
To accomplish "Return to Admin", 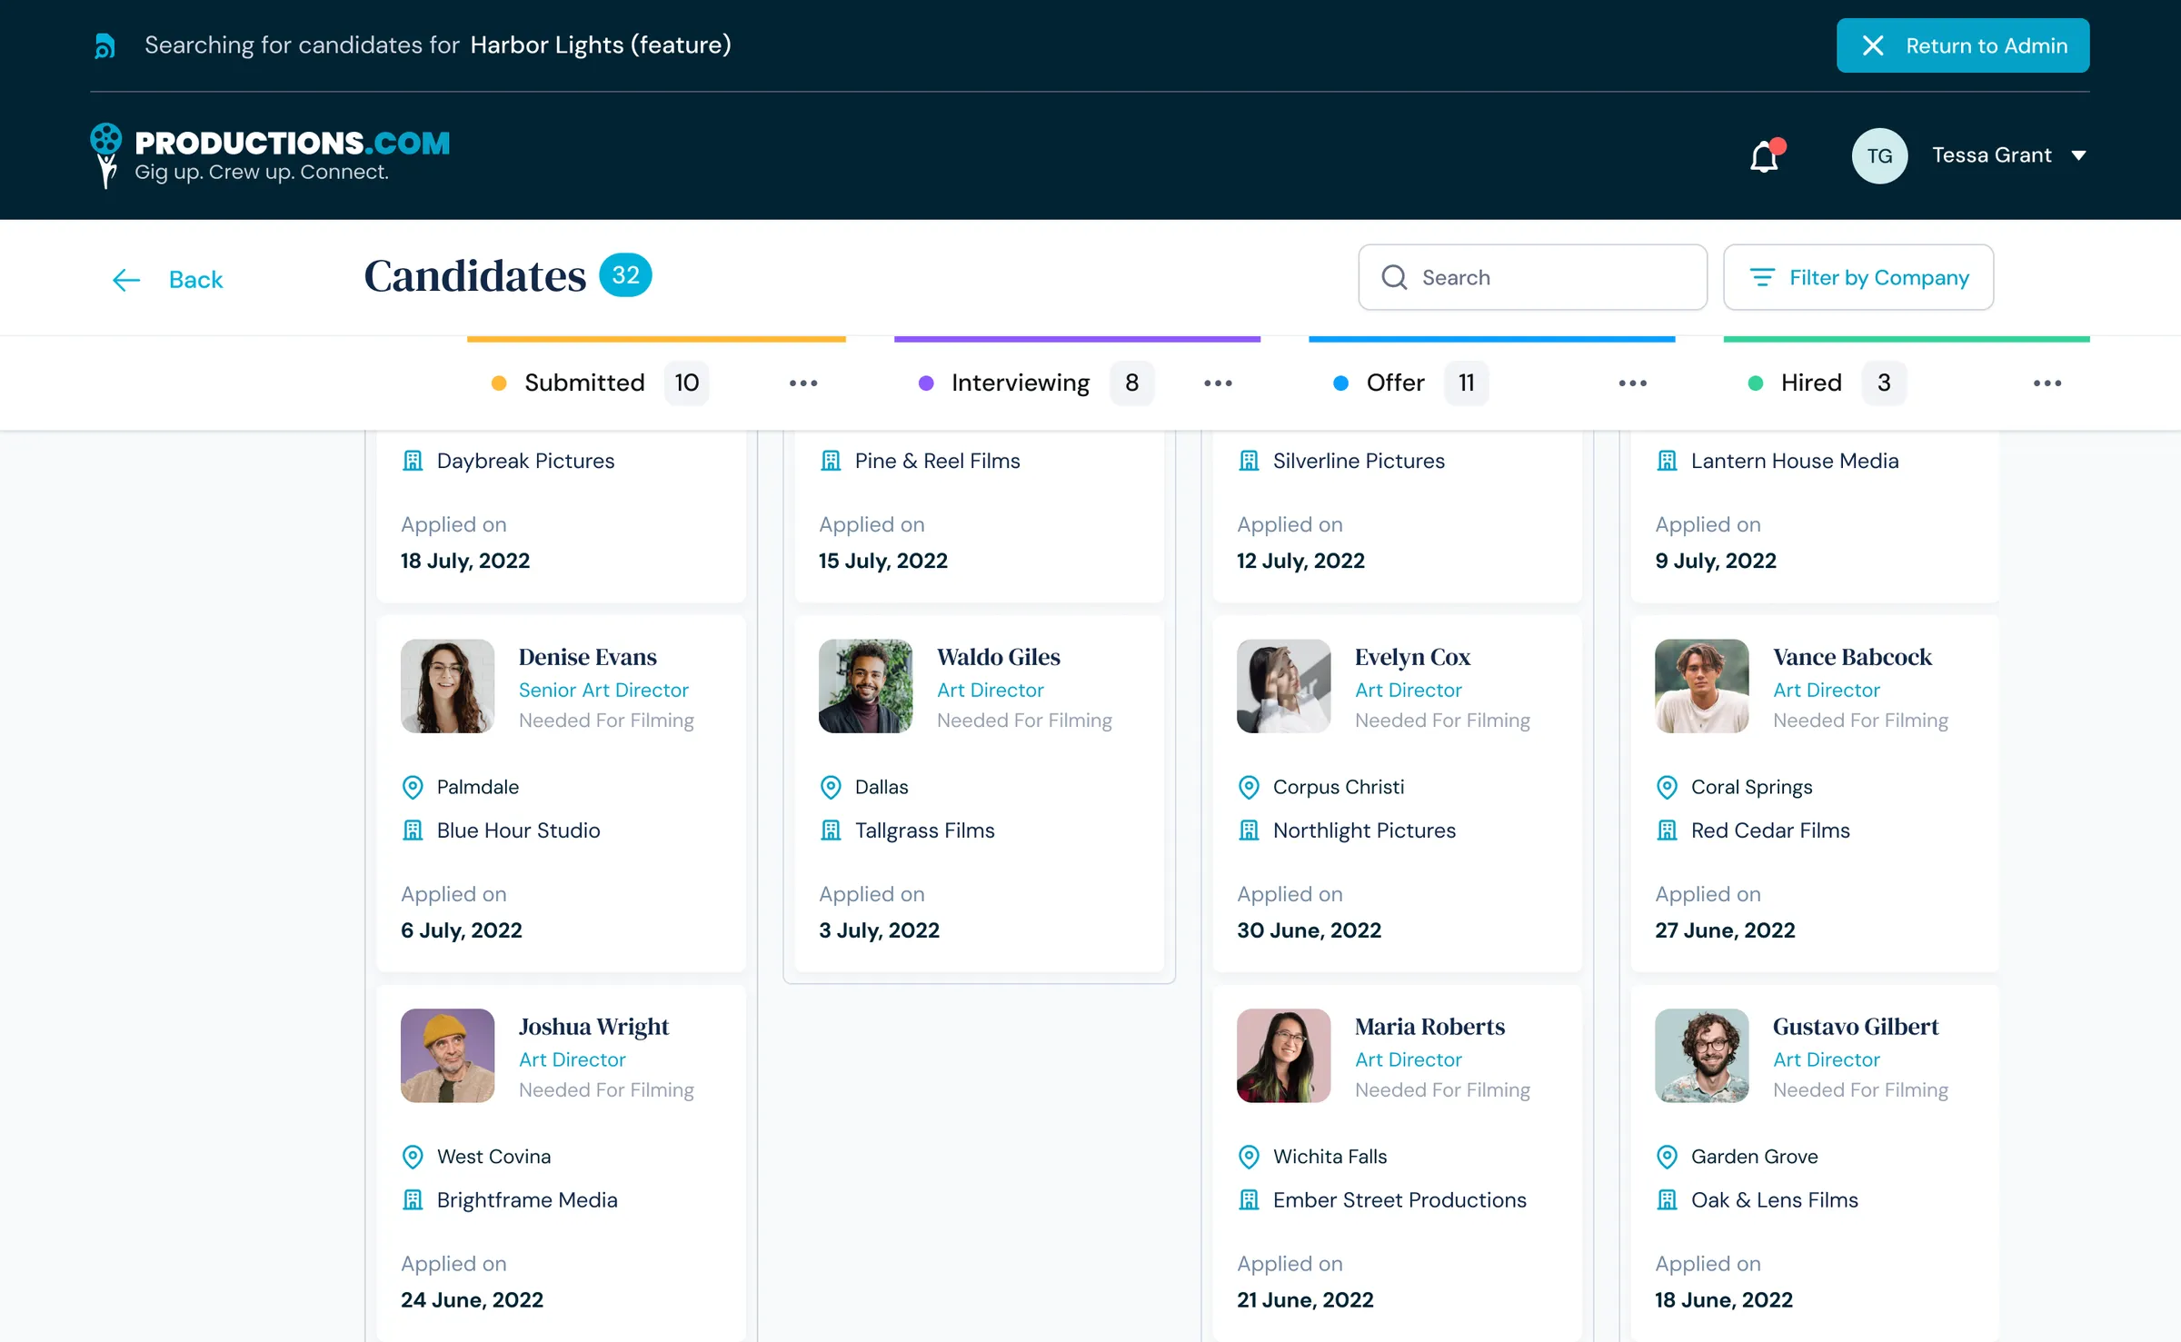I will (x=1963, y=45).
